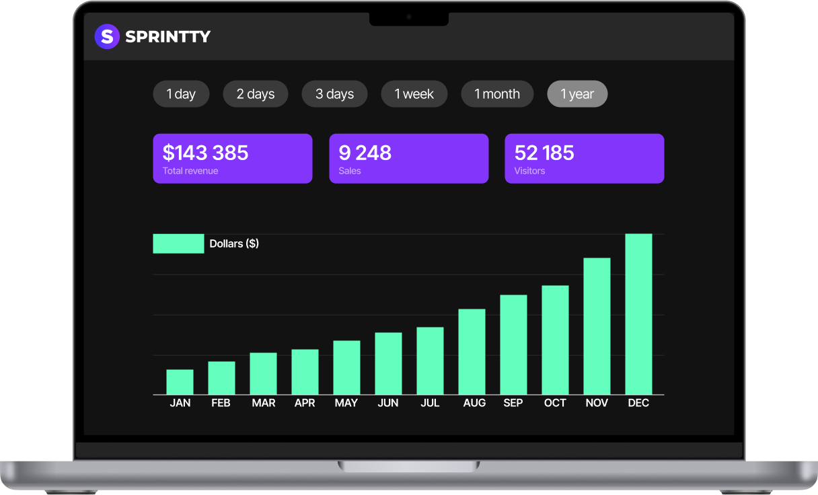Switch to the 1 month view
Viewport: 818px width, 495px height.
click(x=497, y=94)
